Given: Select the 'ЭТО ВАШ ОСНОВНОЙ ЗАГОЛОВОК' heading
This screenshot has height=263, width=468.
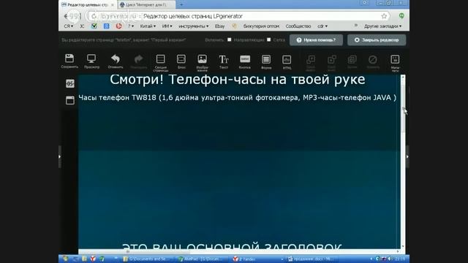Looking at the screenshot, I should click(232, 247).
